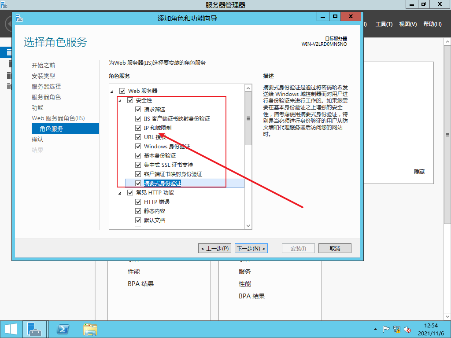The image size is (451, 338).
Task: Uncheck 默认文档
Action: pos(138,220)
